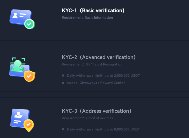Click the picture graphic on the KYC-3 document
189x138 pixels.
(18, 115)
